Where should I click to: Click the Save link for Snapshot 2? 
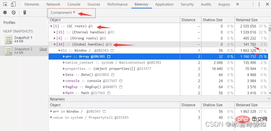pos(43,49)
